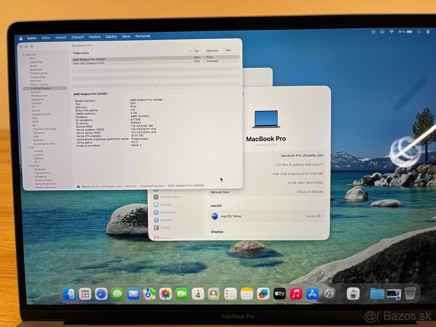
Task: Click the Wi-Fi status icon in menu bar
Action: pos(391,32)
